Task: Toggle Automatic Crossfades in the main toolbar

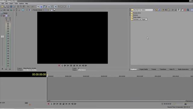Action: tap(41, 6)
